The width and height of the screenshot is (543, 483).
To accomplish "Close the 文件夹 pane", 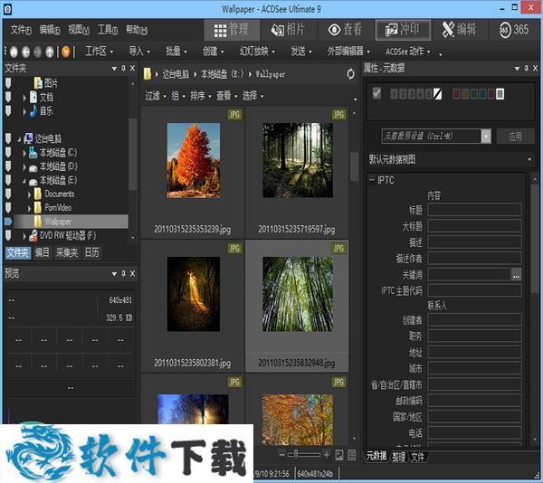I will pyautogui.click(x=132, y=68).
